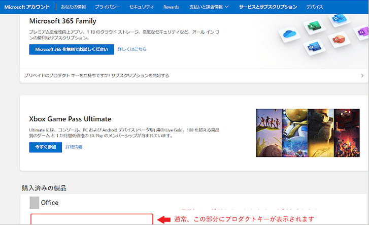Expand the 支払いと課金情報 dropdown
The image size is (369, 225).
(x=209, y=7)
